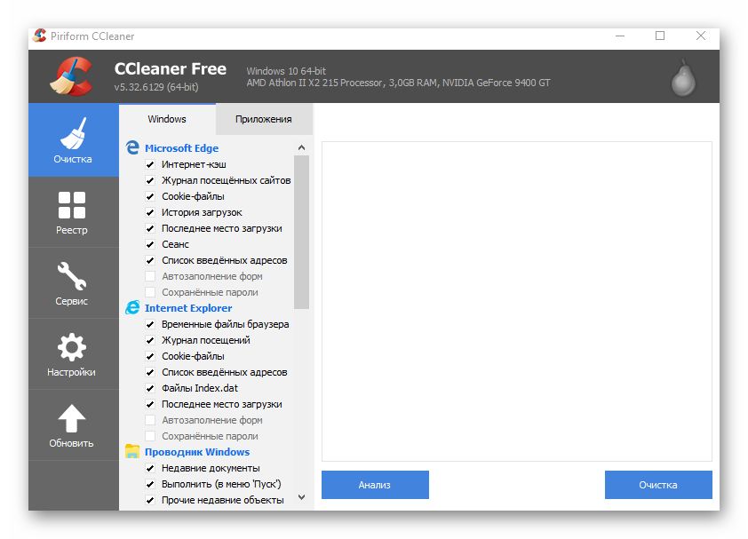Open the Настройки settings section
The image size is (748, 539).
pos(73,354)
